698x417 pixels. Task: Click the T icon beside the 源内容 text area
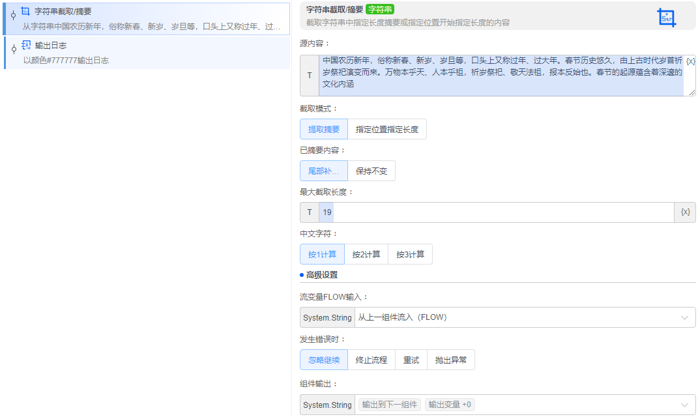click(x=309, y=75)
